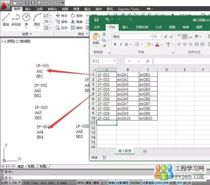Image resolution: width=210 pixels, height=185 pixels.
Task: Expand the Draw (绘图) panel in AutoCAD
Action: pos(27,34)
